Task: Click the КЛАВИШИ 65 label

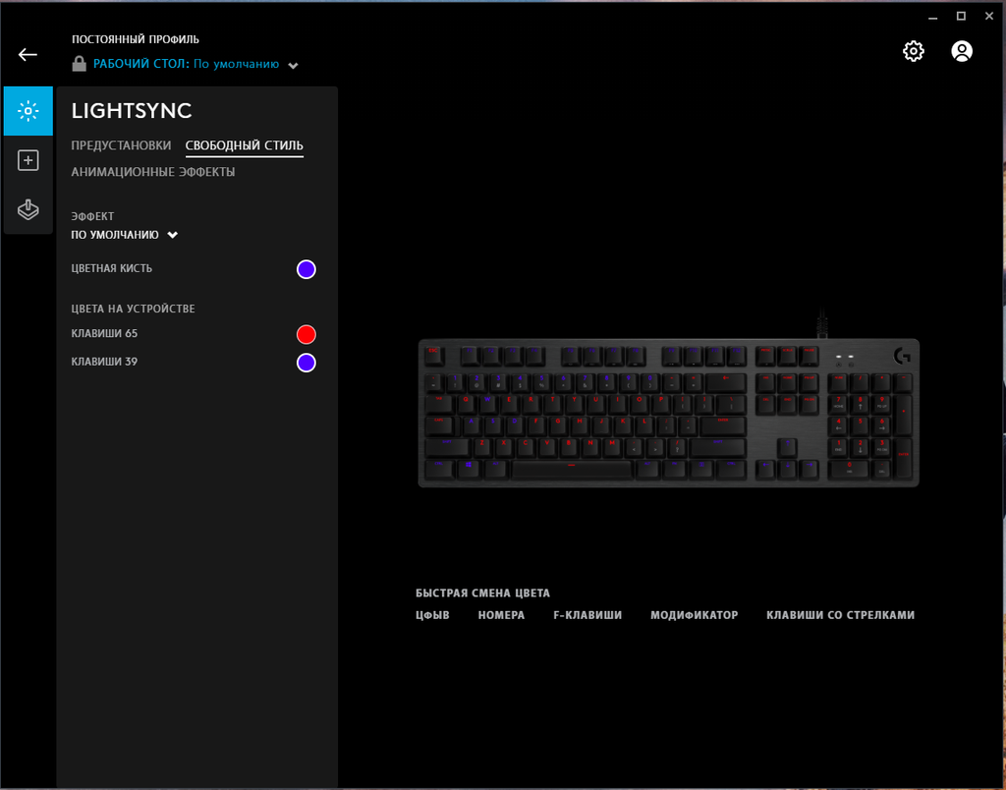Action: point(104,333)
